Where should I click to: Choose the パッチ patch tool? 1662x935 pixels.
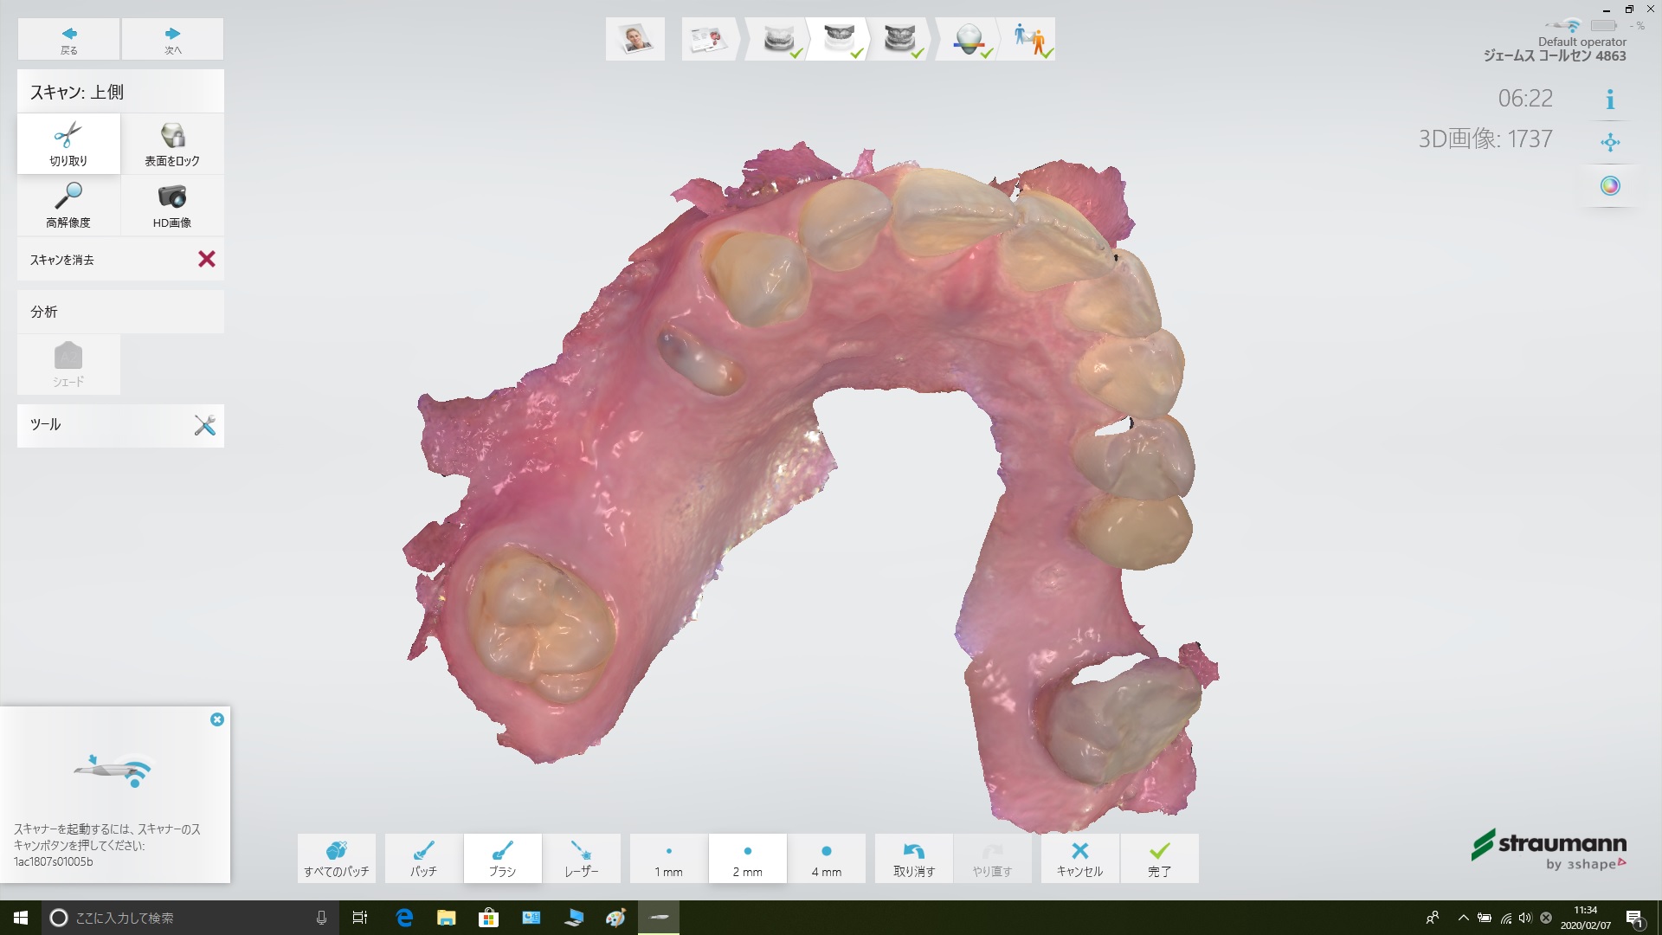tap(423, 858)
